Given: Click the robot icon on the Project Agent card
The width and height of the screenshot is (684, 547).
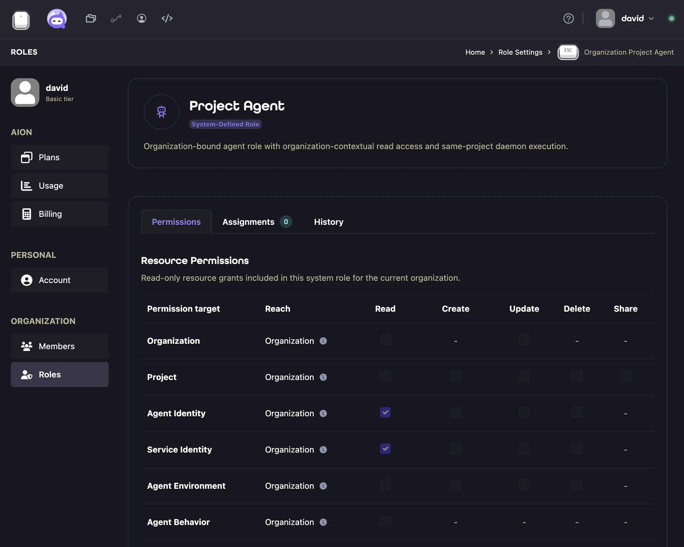Looking at the screenshot, I should click(x=161, y=112).
